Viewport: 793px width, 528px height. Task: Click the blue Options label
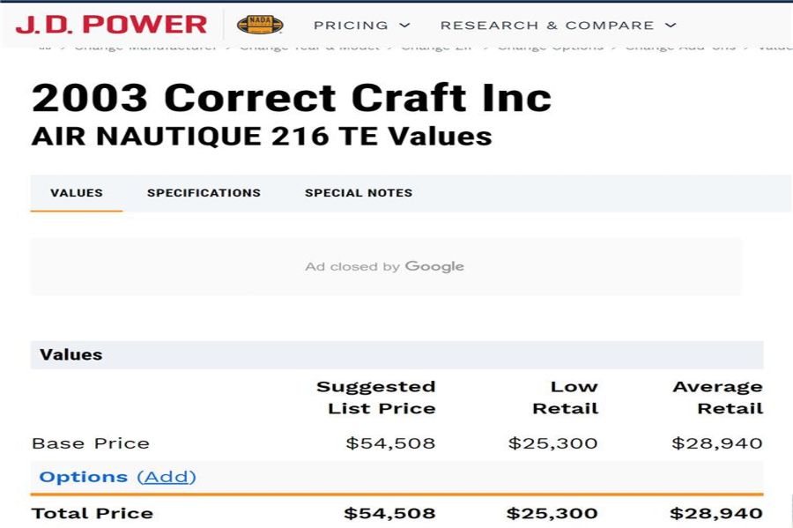pos(83,477)
